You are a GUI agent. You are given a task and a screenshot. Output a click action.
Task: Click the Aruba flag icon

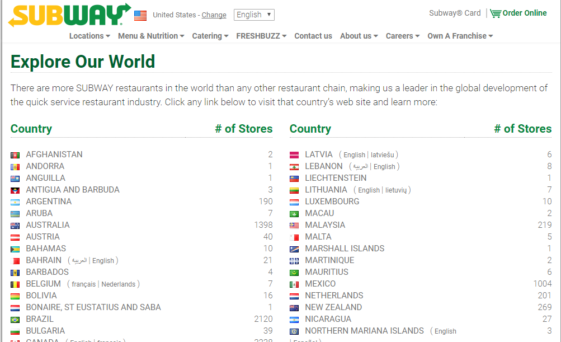[x=15, y=214]
